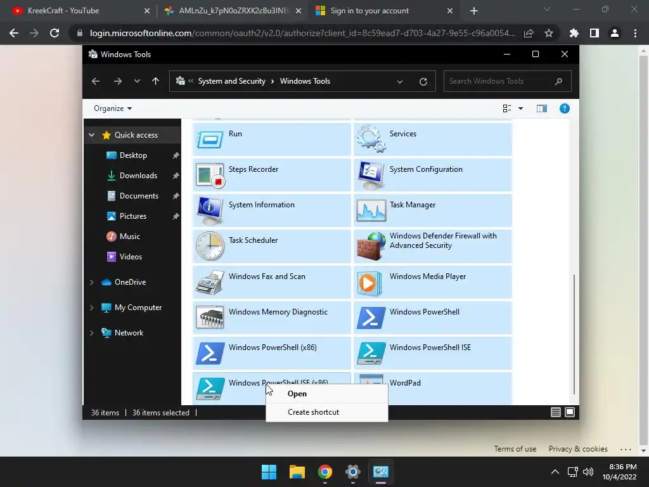649x487 pixels.
Task: Select the System Information icon
Action: click(210, 211)
